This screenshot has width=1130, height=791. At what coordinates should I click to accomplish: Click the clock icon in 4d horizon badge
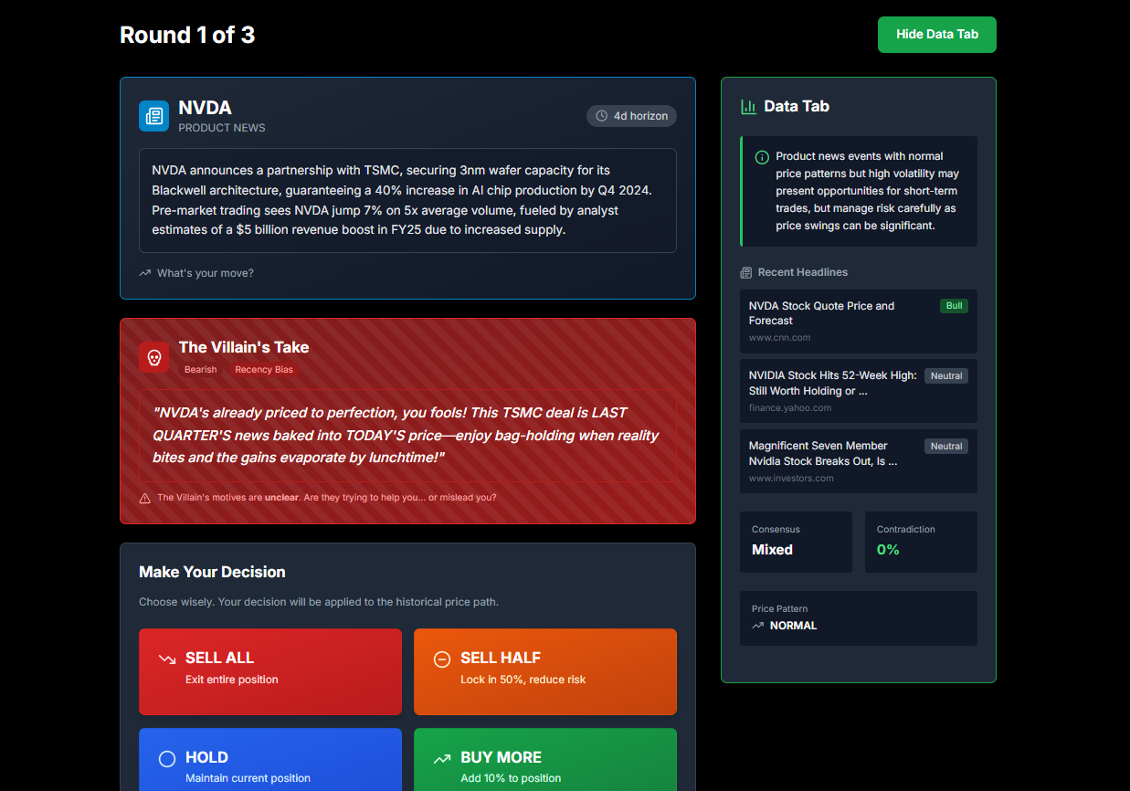(601, 116)
